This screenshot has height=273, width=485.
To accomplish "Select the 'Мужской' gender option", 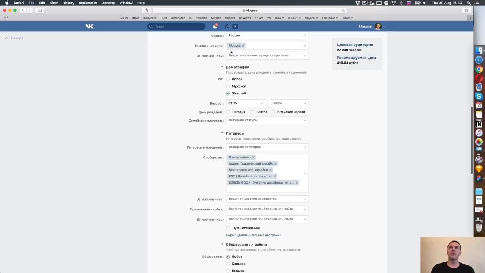I will point(228,86).
